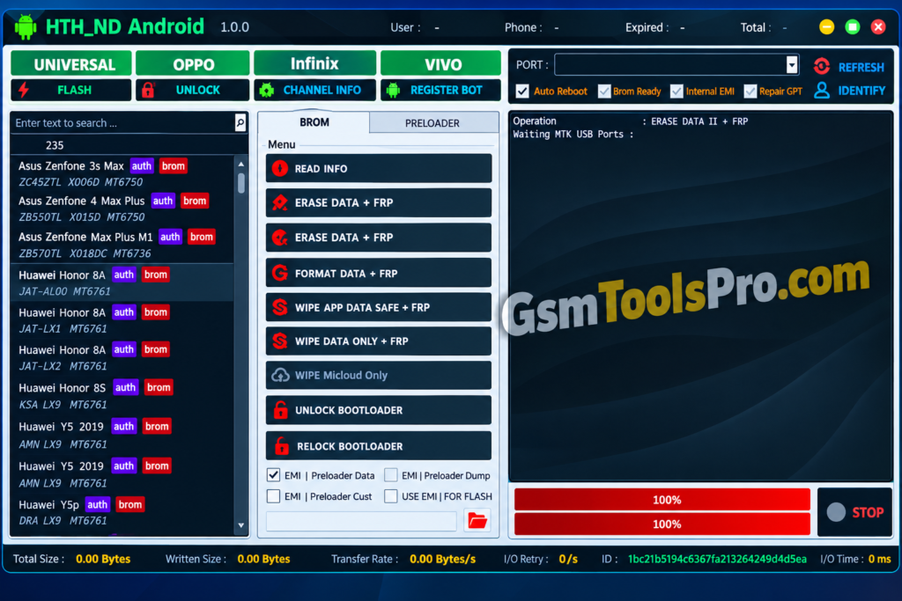The height and width of the screenshot is (601, 902).
Task: Click brom badge on Huawei Honor 8S
Action: tap(159, 387)
